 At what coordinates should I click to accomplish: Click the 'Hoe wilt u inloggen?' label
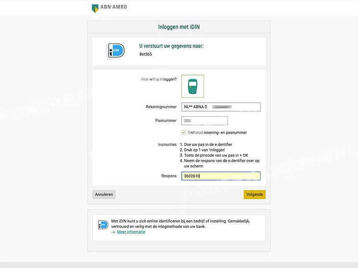159,79
